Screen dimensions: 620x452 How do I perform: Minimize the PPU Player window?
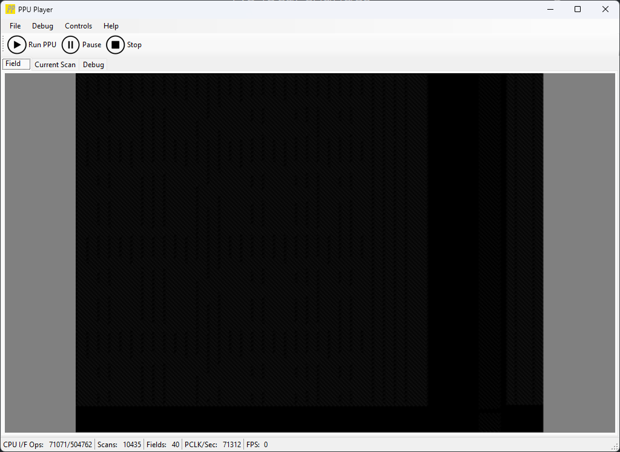coord(550,9)
